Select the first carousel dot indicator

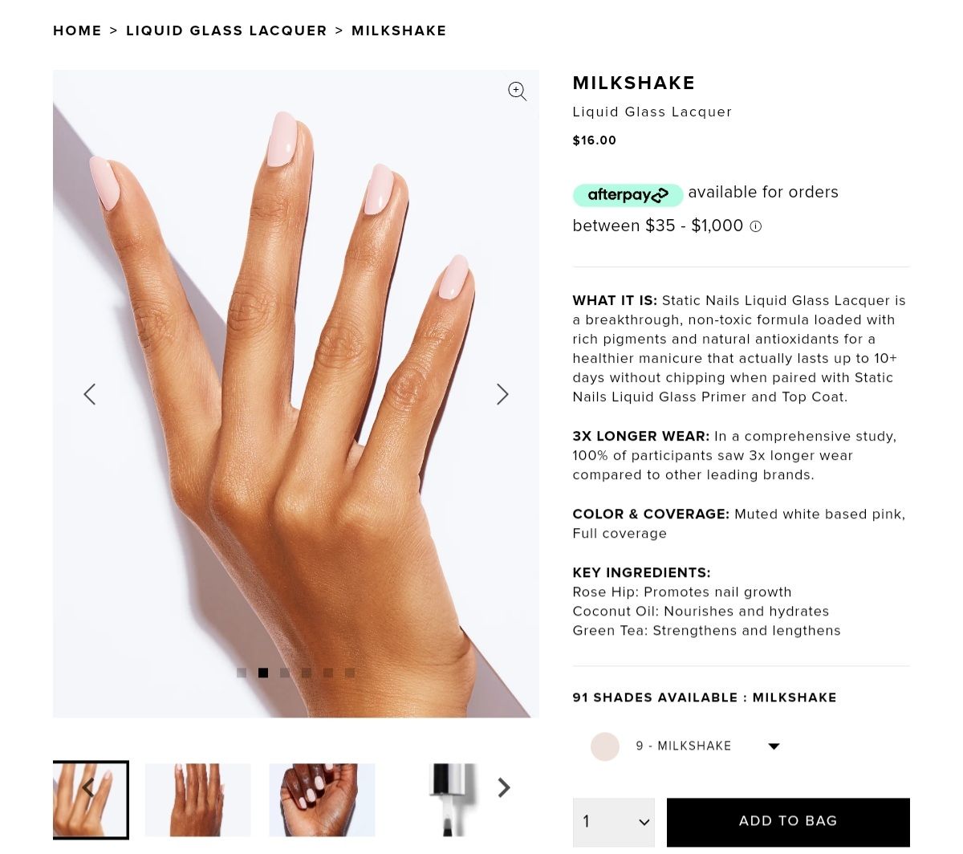pyautogui.click(x=242, y=673)
